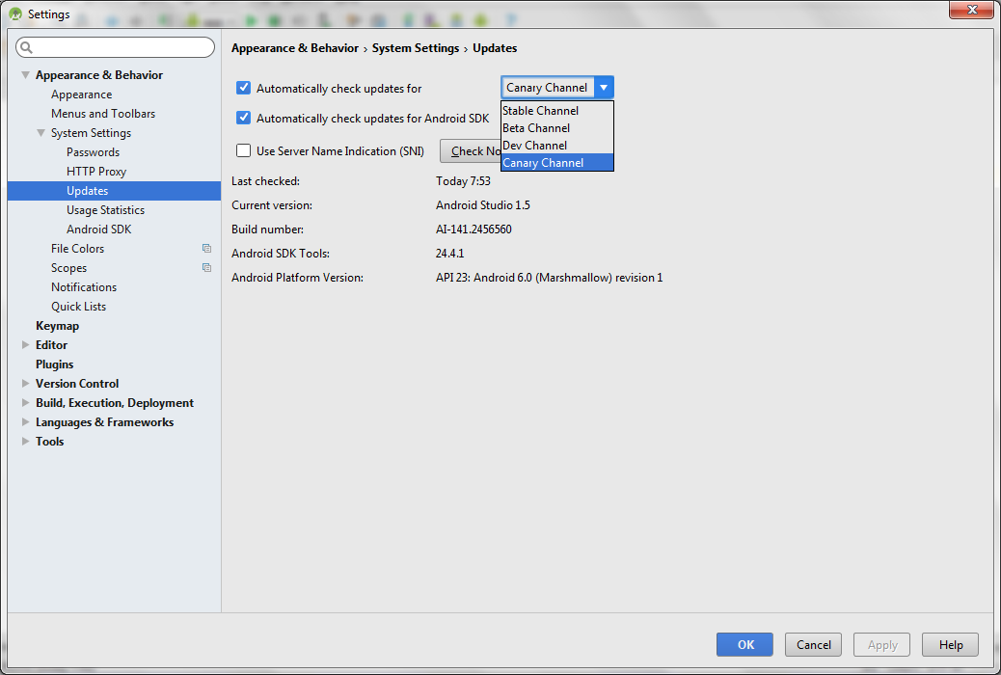The width and height of the screenshot is (1001, 675).
Task: Select Stable Channel from the list
Action: (556, 111)
